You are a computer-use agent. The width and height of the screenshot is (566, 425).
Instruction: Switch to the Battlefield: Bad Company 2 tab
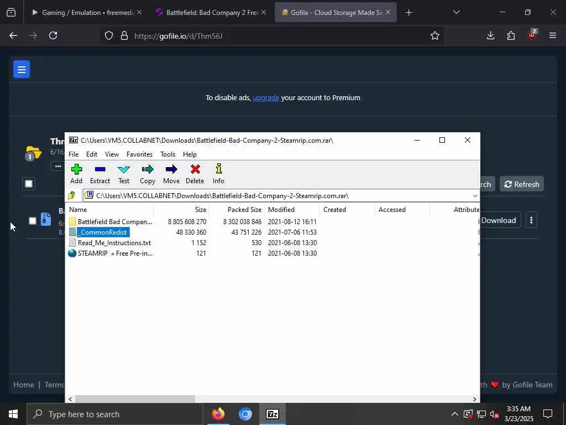211,13
